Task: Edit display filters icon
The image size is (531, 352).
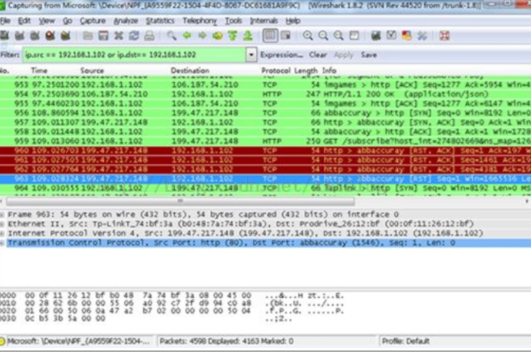Action: pos(391,36)
